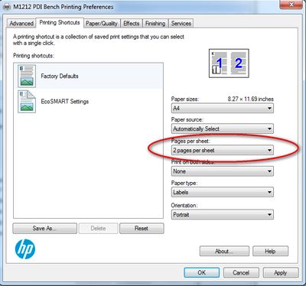Open the Effects tab
This screenshot has width=306, height=286.
131,24
